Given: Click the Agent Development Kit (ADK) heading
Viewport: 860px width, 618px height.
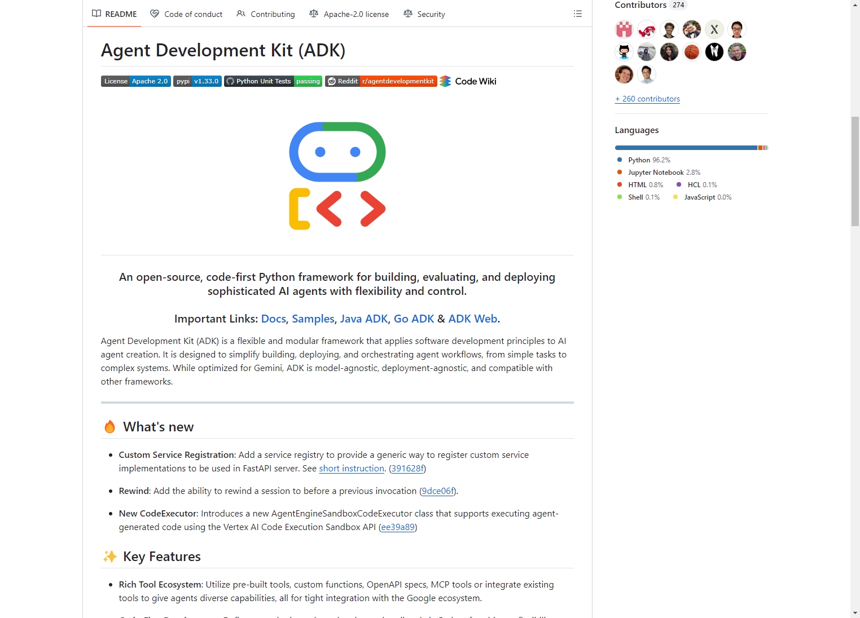Looking at the screenshot, I should pyautogui.click(x=223, y=50).
